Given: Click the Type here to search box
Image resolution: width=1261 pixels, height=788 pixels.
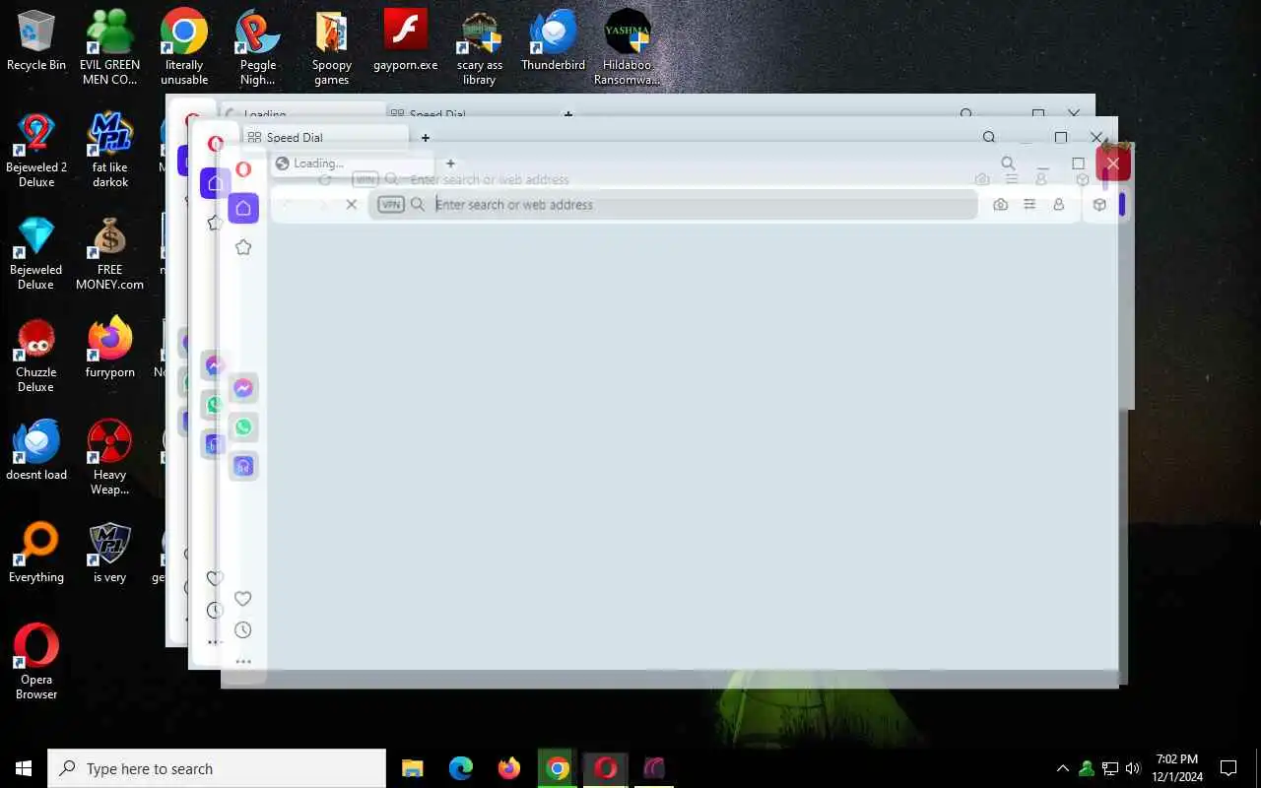Looking at the screenshot, I should pyautogui.click(x=217, y=768).
